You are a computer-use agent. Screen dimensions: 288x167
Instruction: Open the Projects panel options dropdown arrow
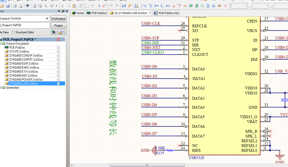click(x=59, y=11)
